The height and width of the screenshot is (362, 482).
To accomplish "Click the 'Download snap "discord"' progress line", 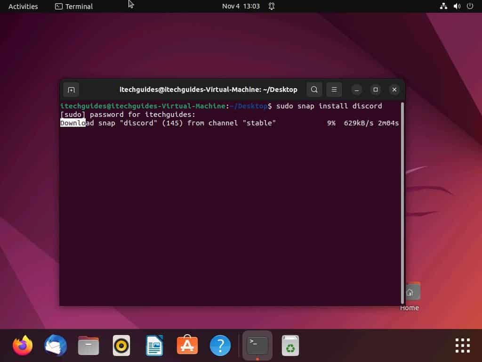I will [x=168, y=123].
